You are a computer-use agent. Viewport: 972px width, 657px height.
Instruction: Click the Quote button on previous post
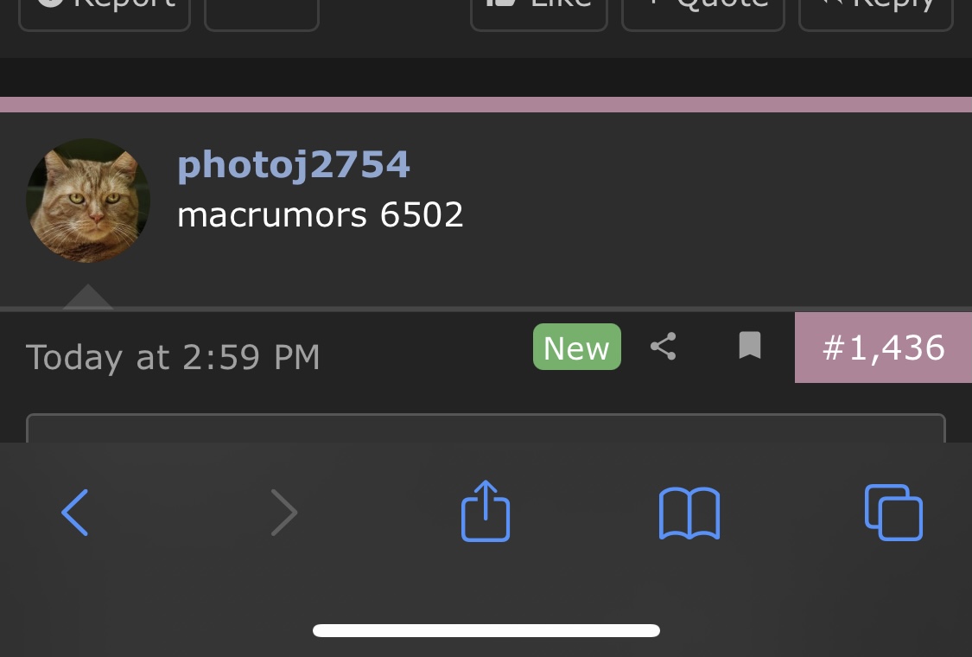coord(703,12)
